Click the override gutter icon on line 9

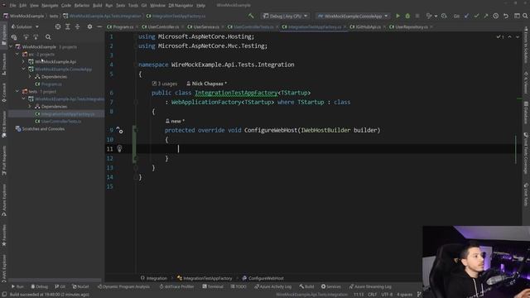[x=119, y=130]
